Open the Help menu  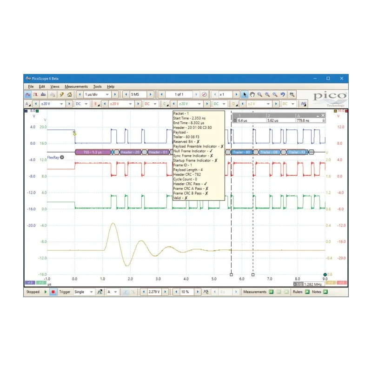(111, 86)
